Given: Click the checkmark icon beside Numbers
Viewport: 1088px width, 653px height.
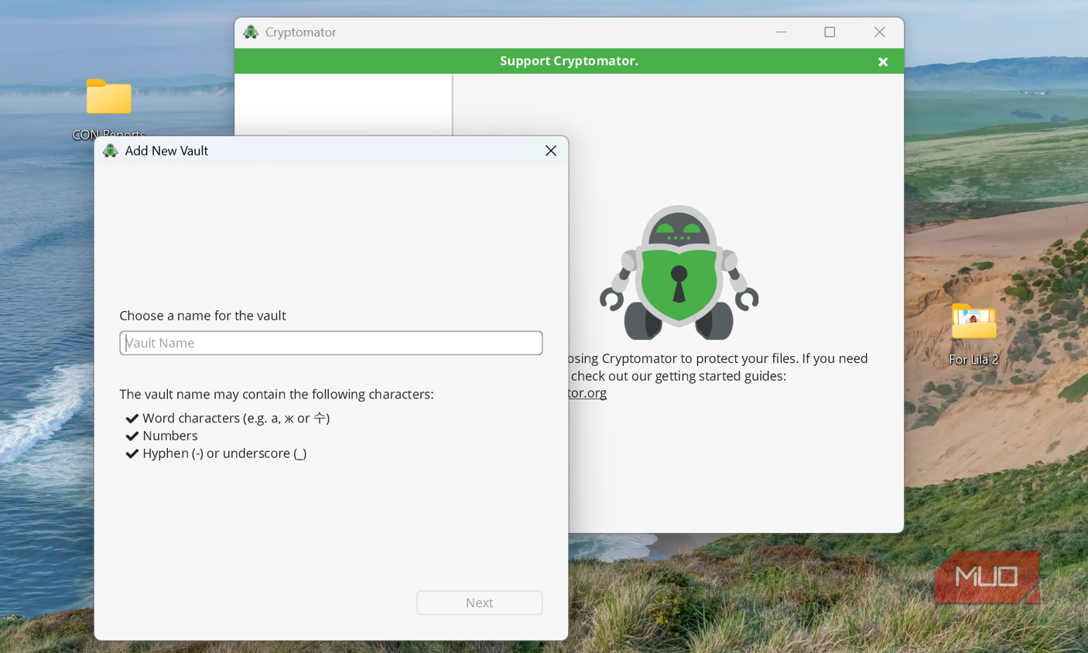Looking at the screenshot, I should [132, 436].
